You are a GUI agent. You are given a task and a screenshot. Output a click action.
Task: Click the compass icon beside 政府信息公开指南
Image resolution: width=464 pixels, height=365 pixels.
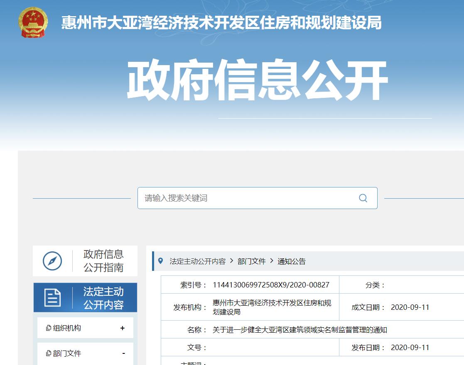pyautogui.click(x=52, y=260)
